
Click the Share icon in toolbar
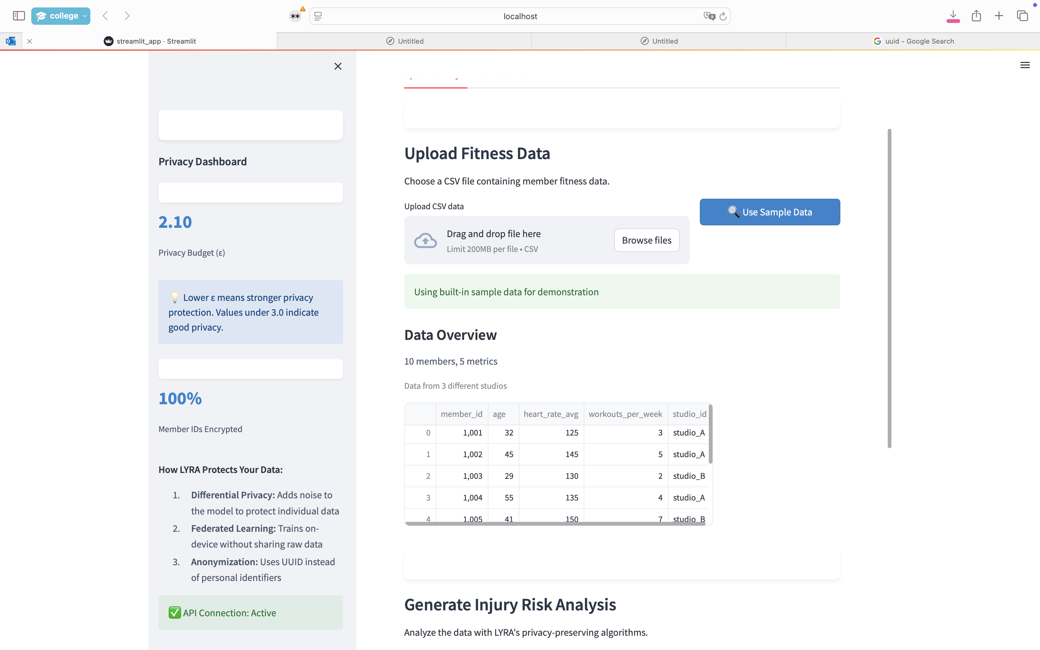coord(976,16)
